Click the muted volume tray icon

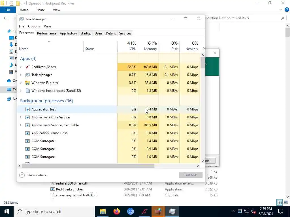click(253, 211)
